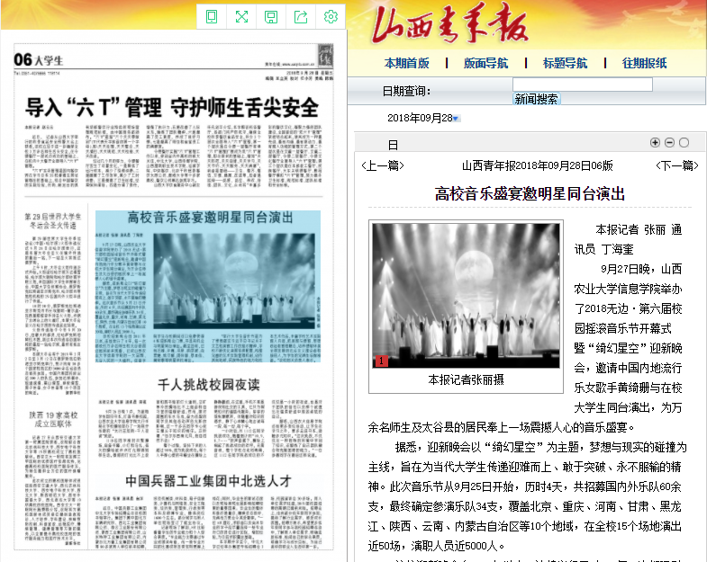The height and width of the screenshot is (562, 707).
Task: Click the 新闻搜索 button
Action: pyautogui.click(x=536, y=99)
